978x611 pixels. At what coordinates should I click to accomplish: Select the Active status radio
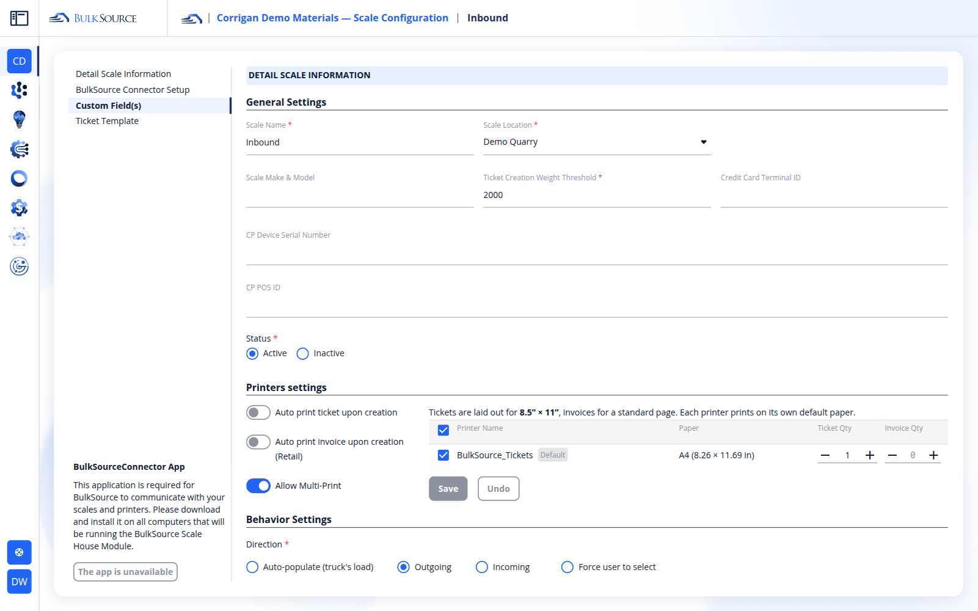click(252, 354)
